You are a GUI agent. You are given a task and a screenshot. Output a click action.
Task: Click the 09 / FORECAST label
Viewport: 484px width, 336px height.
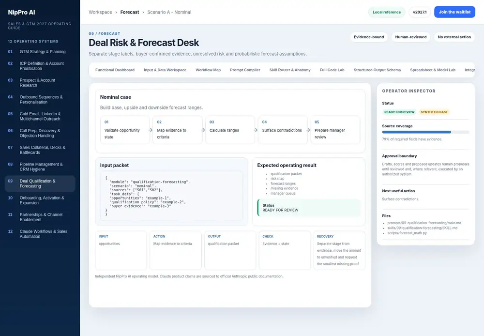coord(105,34)
